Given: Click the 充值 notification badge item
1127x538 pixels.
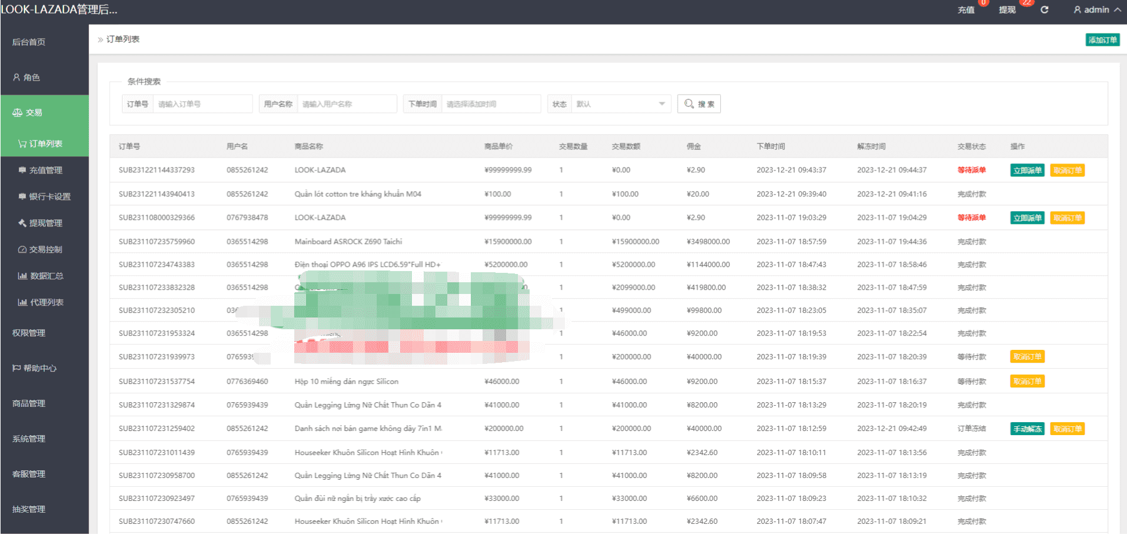Looking at the screenshot, I should point(966,9).
